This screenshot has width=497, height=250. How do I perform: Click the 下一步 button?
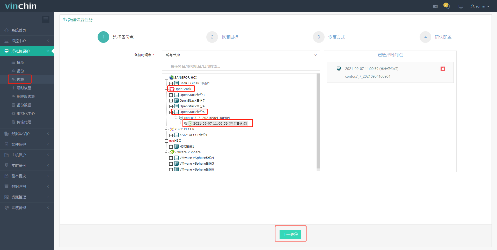point(290,234)
